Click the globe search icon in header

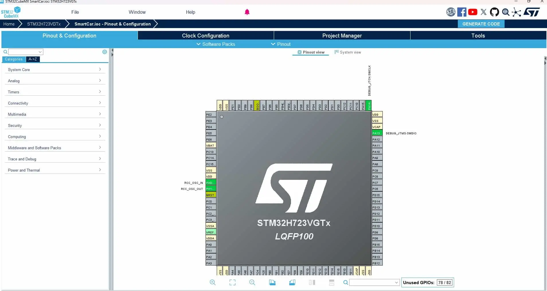pos(506,12)
